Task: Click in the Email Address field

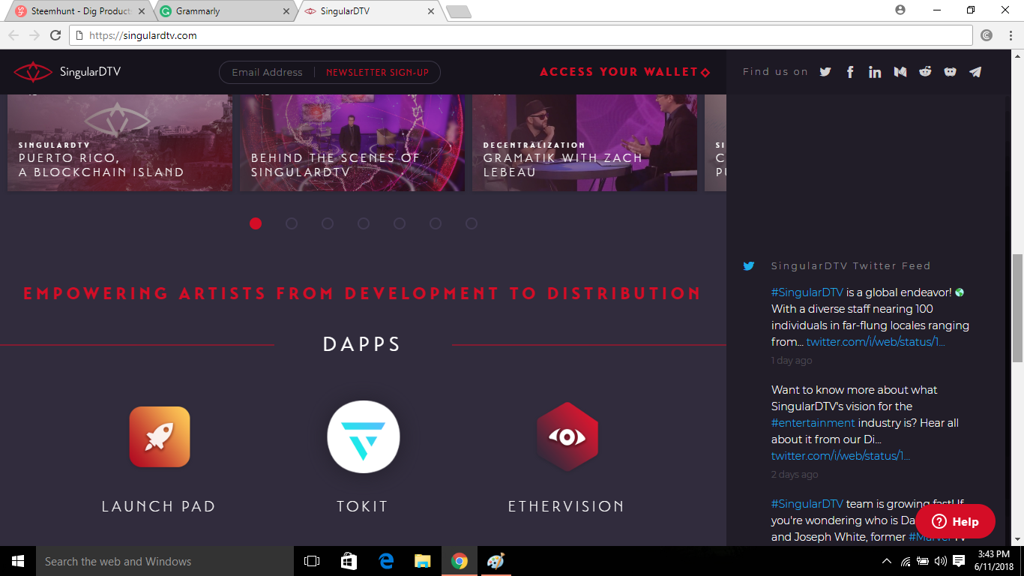Action: click(267, 73)
